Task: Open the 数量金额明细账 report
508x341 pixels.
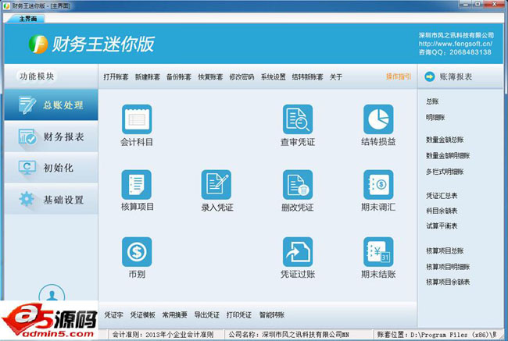Action: click(x=448, y=155)
